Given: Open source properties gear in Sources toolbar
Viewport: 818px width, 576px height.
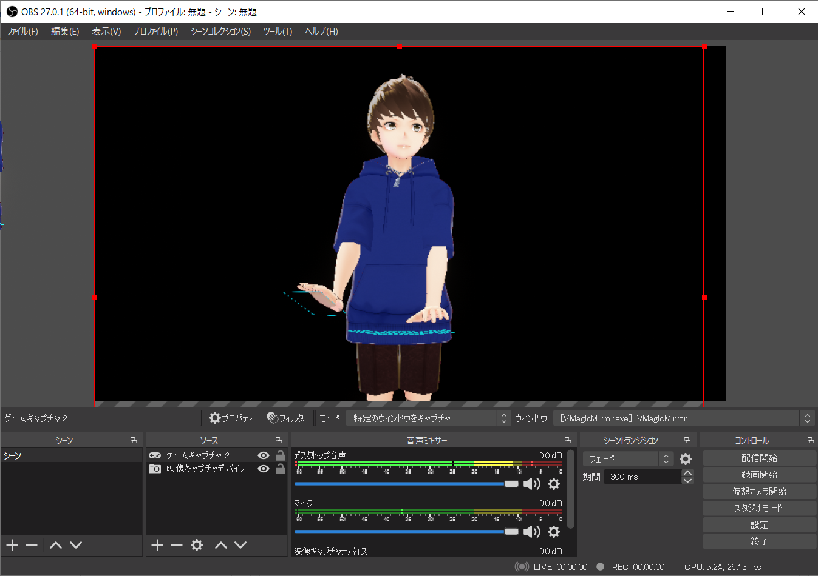Looking at the screenshot, I should [197, 545].
